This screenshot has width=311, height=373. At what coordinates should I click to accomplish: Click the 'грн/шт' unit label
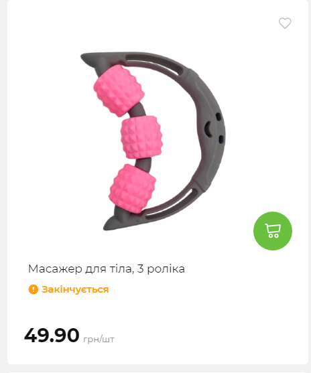coord(99,339)
